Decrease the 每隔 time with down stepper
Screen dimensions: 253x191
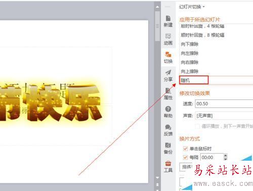pyautogui.click(x=225, y=159)
